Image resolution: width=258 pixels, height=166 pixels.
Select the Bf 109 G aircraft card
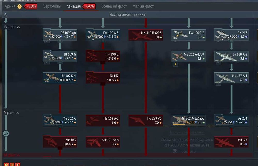pos(60,56)
